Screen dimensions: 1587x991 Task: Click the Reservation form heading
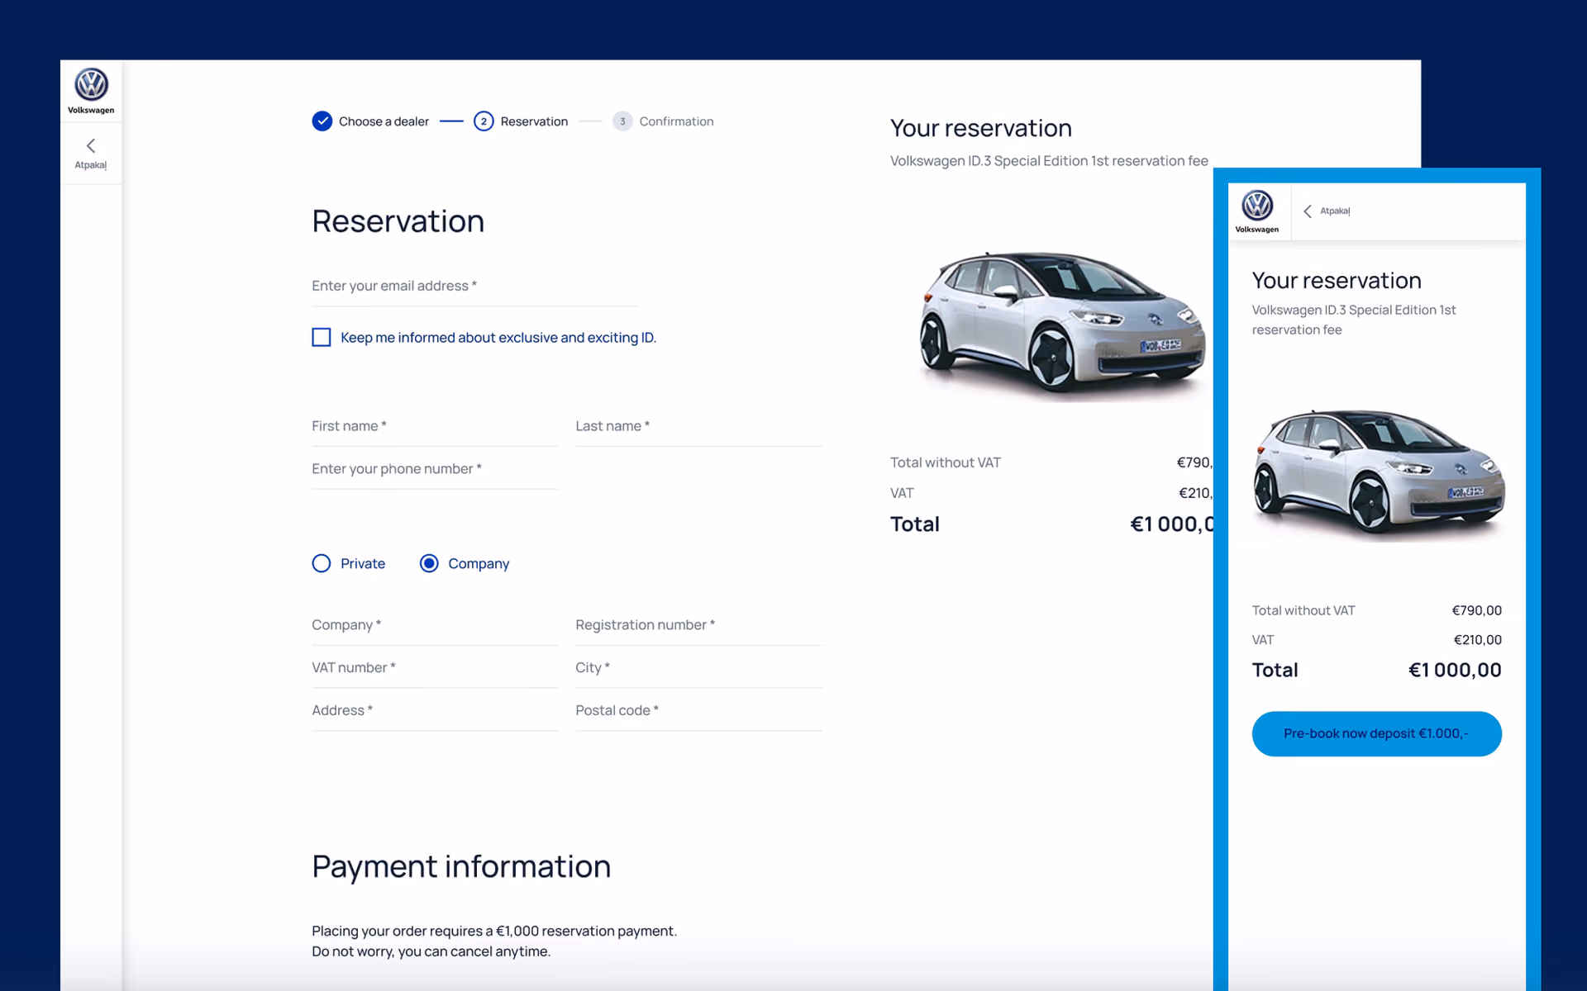[x=398, y=221]
